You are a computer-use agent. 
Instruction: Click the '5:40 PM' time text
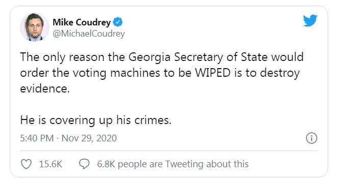tap(37, 138)
